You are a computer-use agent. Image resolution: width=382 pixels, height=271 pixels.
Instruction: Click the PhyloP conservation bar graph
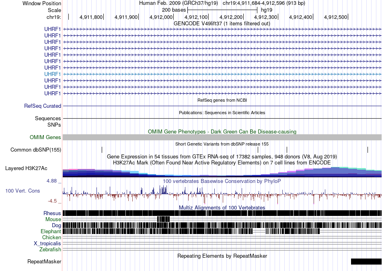click(222, 194)
